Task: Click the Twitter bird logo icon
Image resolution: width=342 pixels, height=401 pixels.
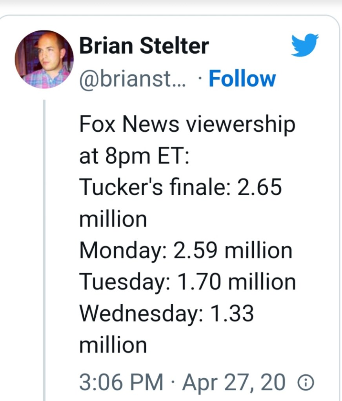Action: (x=305, y=45)
